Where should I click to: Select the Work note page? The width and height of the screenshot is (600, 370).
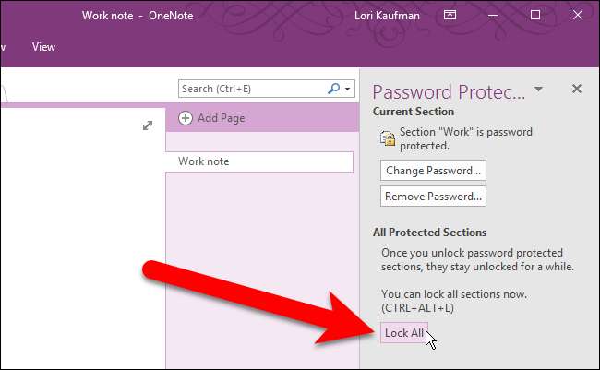[x=260, y=161]
